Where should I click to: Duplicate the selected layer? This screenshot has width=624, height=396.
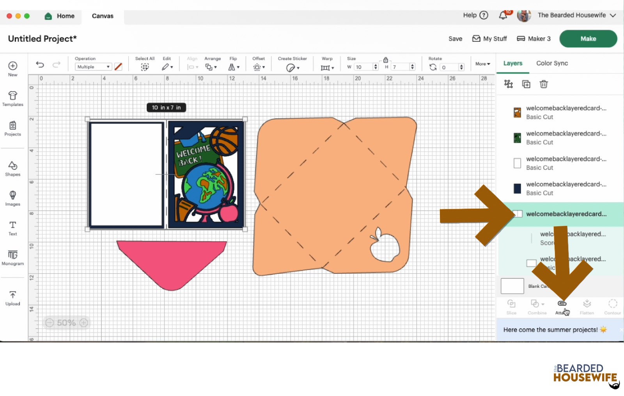(x=526, y=84)
